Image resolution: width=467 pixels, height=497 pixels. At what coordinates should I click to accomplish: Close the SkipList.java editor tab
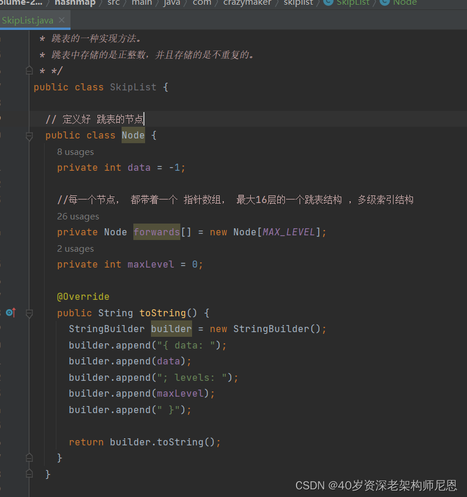62,21
